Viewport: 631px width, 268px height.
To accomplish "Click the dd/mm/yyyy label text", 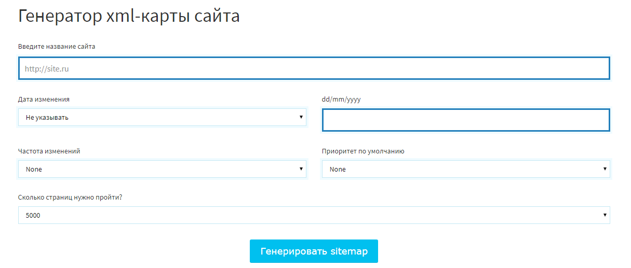I will coord(341,100).
